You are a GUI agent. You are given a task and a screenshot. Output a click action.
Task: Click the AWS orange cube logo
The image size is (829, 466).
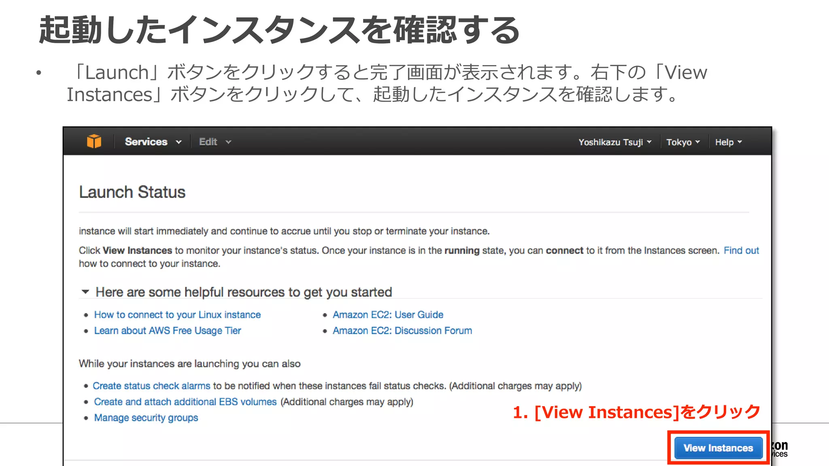[x=94, y=142]
